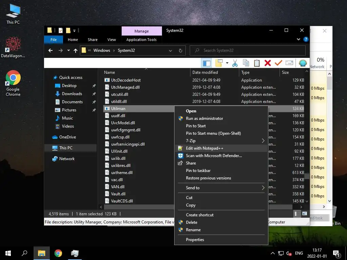Choose Edit with Notepad++
The width and height of the screenshot is (347, 260).
(x=221, y=148)
